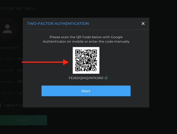Click the scan QR code instruction text
Screen dimensions: 177x134
86,39
